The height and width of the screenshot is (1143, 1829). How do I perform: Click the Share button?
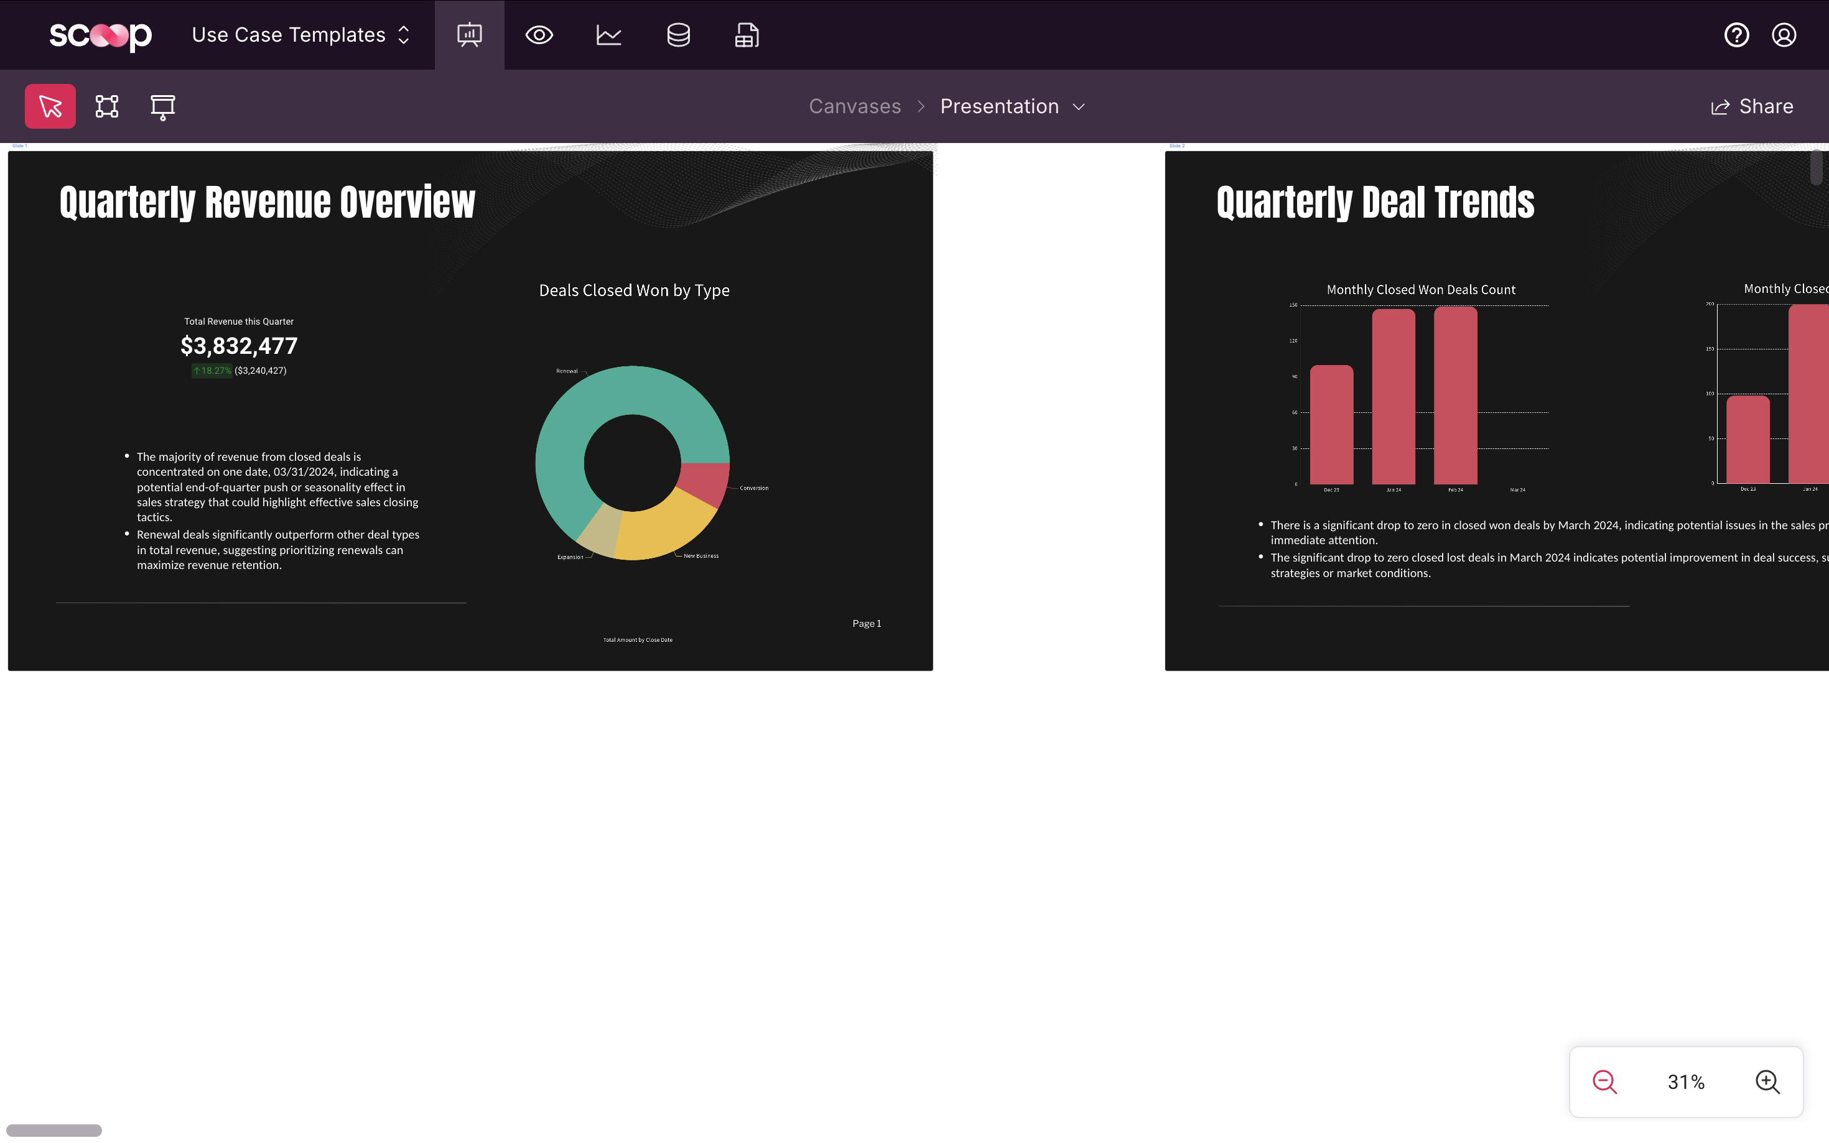1752,106
